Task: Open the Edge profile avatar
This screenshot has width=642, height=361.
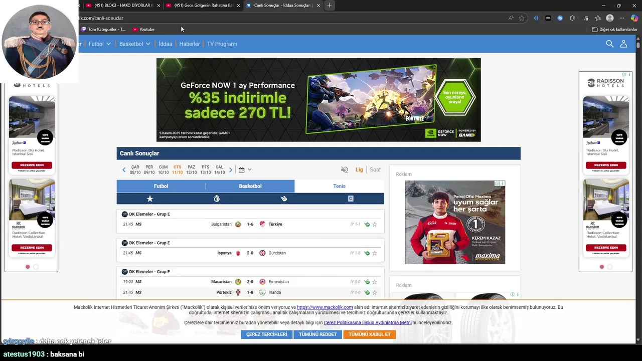Action: (x=610, y=18)
